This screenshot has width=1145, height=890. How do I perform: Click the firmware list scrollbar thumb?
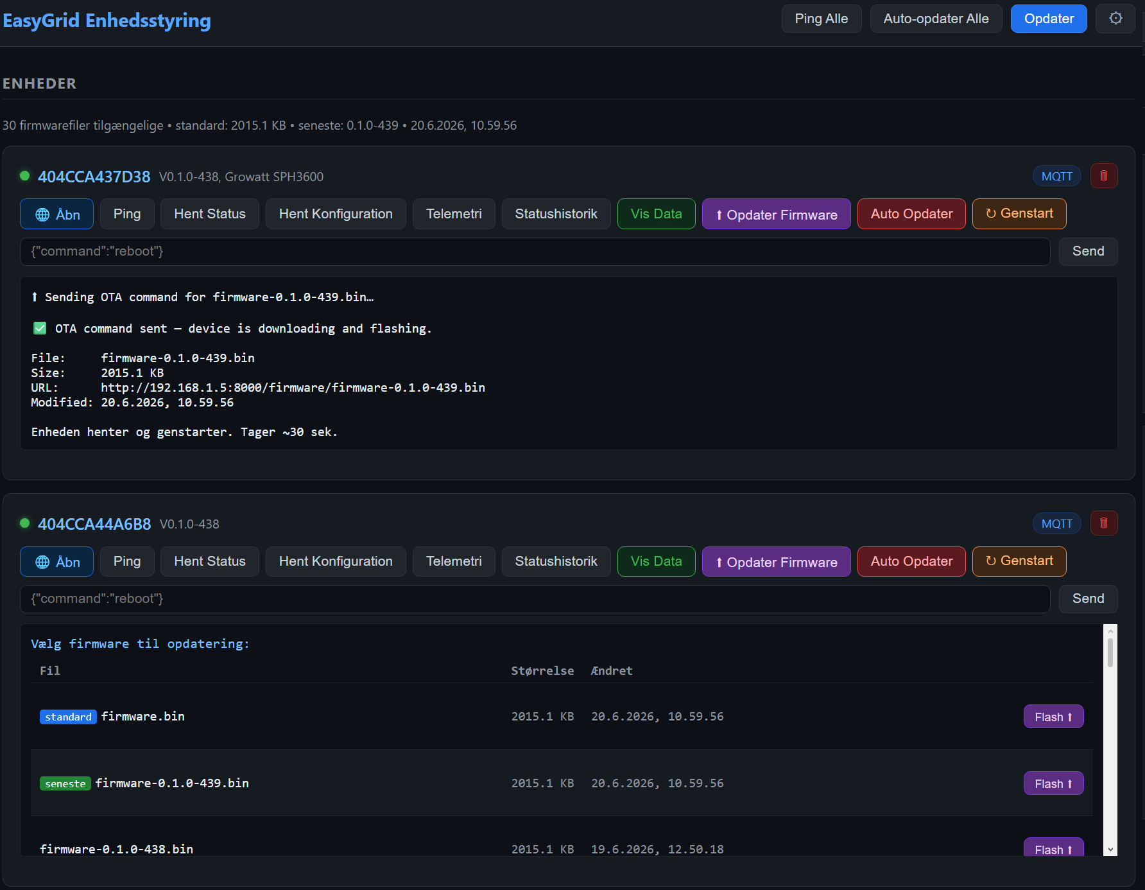[1110, 653]
